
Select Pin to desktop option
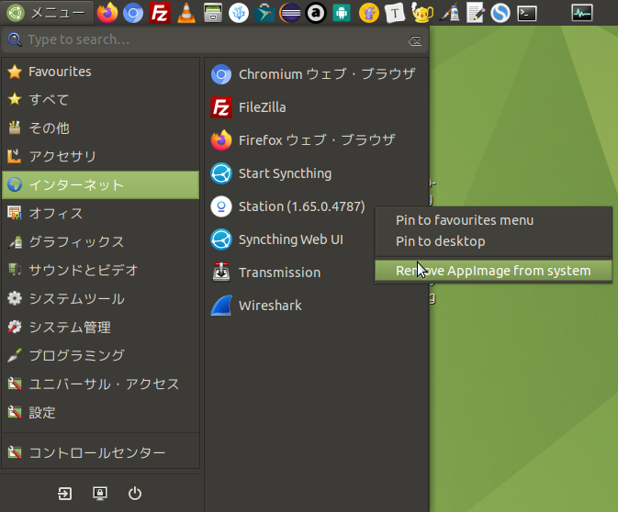click(x=440, y=241)
